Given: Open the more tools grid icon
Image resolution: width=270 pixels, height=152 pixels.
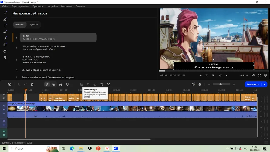Looking at the screenshot, I should point(5,58).
